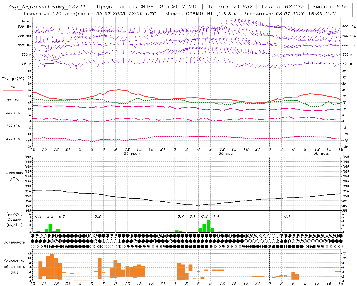The height and width of the screenshot is (286, 357).
Task: Select the green dashed line sample under 'Td 2м'
Action: tap(13, 103)
